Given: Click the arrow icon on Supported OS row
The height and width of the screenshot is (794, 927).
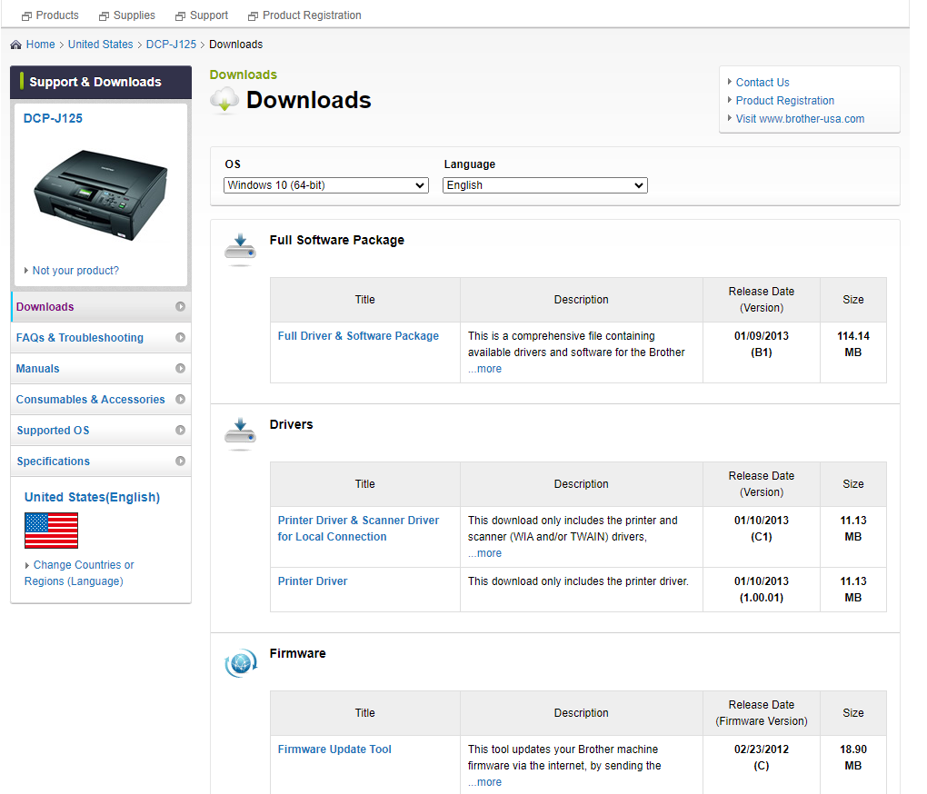Looking at the screenshot, I should (x=180, y=430).
